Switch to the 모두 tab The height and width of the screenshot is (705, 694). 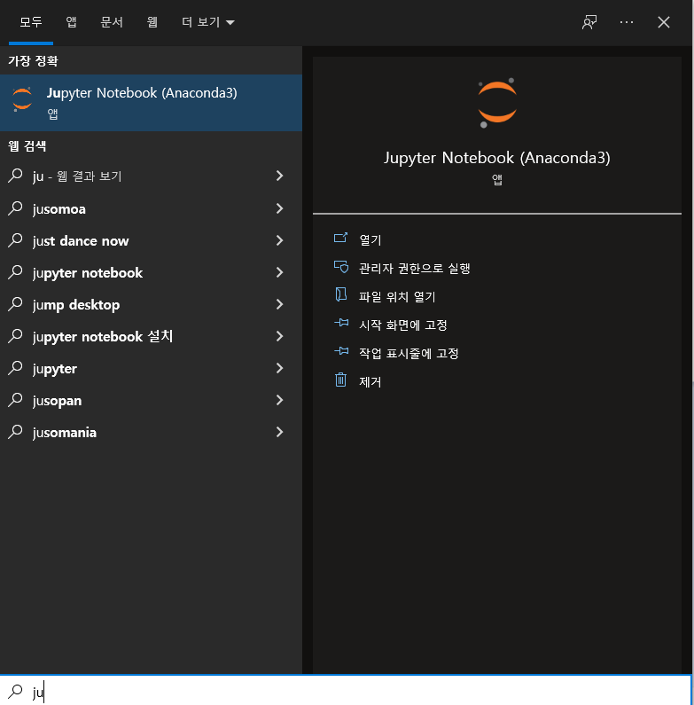click(x=30, y=22)
